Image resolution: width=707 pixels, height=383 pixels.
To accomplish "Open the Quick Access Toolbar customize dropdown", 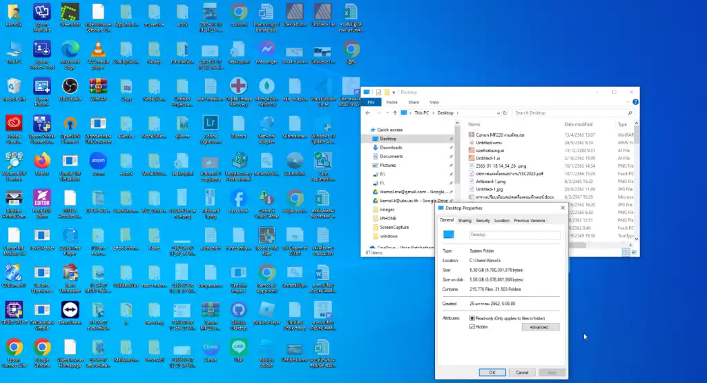I will click(394, 92).
